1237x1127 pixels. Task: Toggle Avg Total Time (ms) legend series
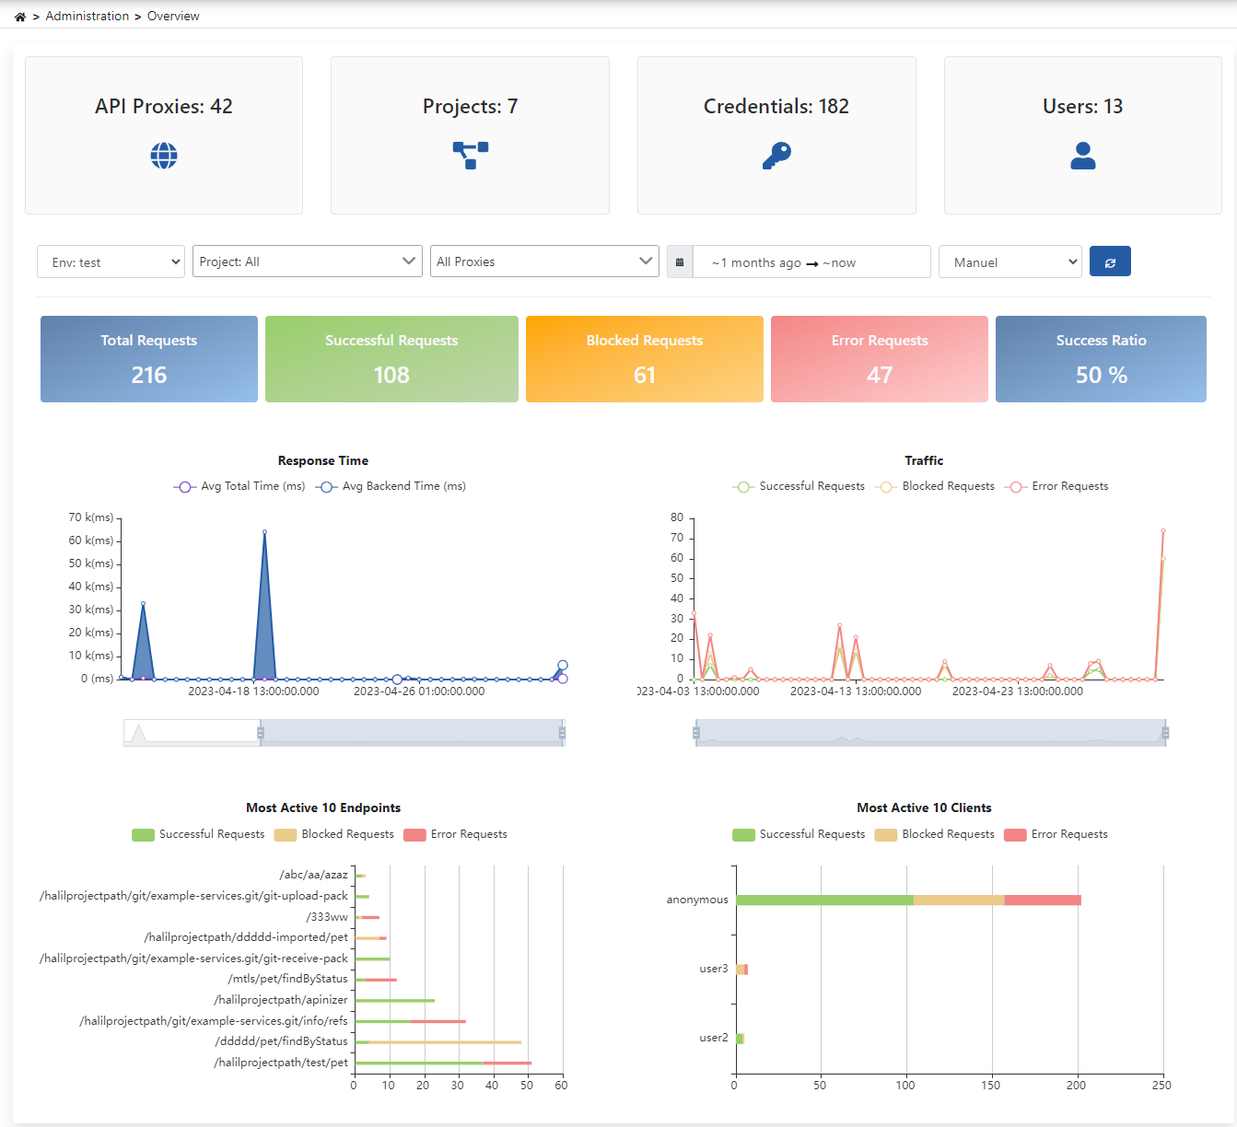(x=239, y=486)
